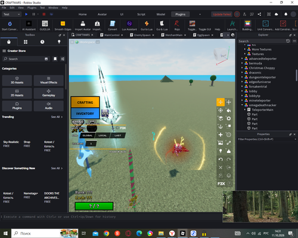Open the Test mode dropdown
This screenshot has width=298, height=238.
[11, 14]
